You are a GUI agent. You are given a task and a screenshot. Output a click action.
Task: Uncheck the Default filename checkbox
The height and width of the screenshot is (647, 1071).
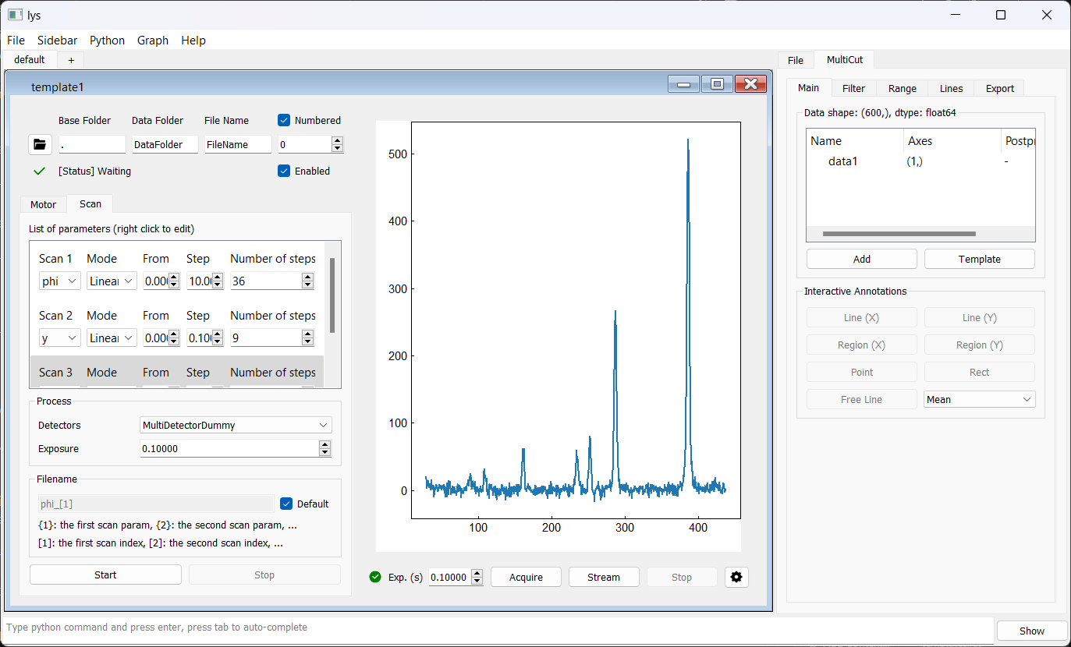click(286, 504)
